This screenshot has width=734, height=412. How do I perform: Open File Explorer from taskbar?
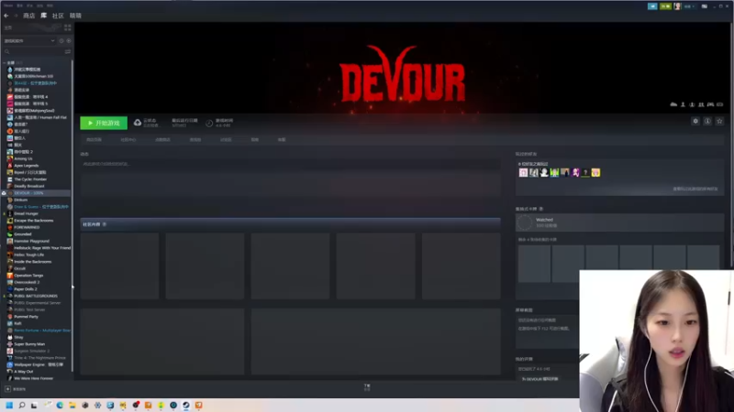(x=72, y=405)
